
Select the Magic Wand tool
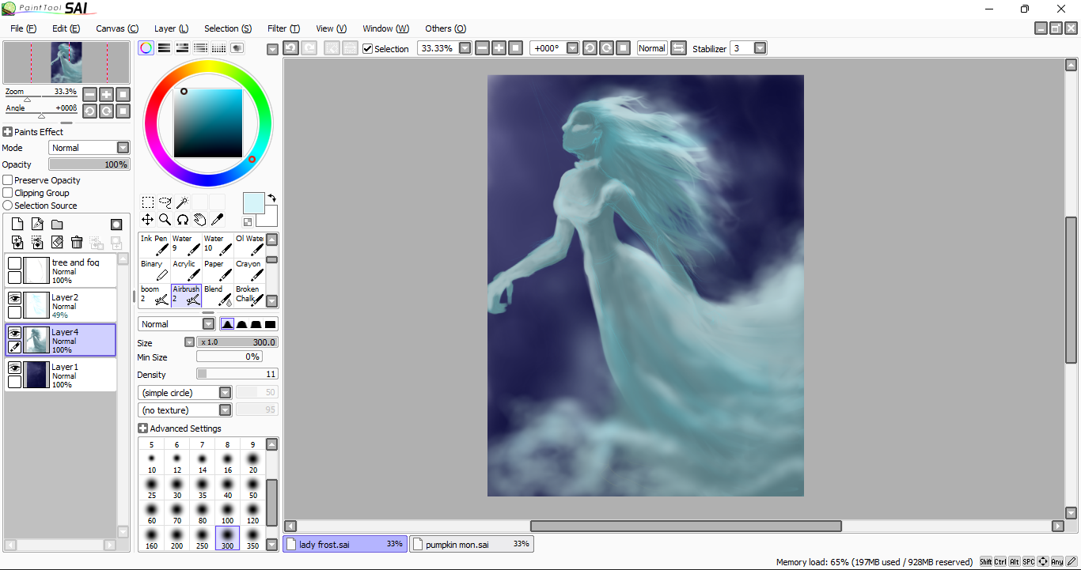(183, 202)
